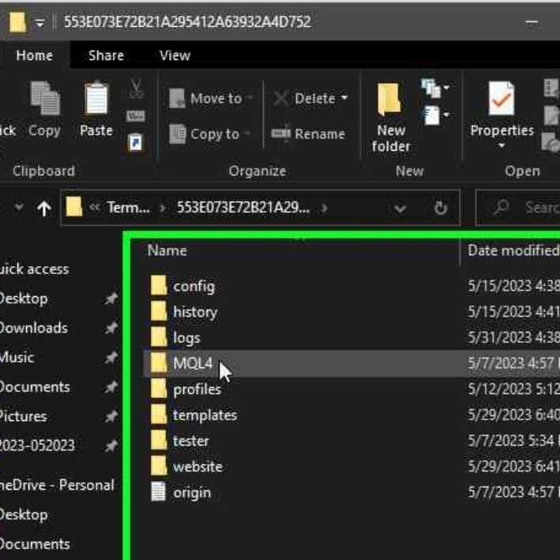
Task: Click the Paste shortcut icon
Action: [x=136, y=142]
